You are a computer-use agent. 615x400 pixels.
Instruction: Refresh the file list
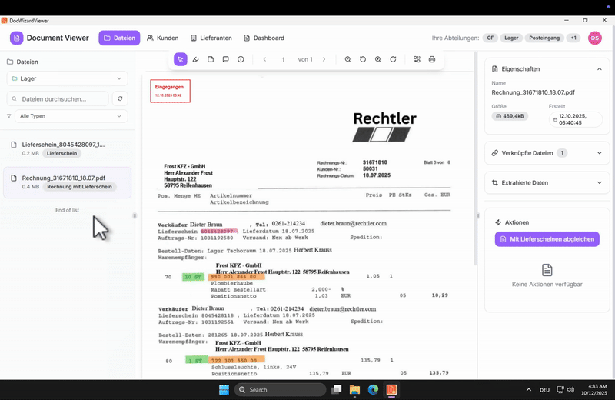pyautogui.click(x=119, y=98)
